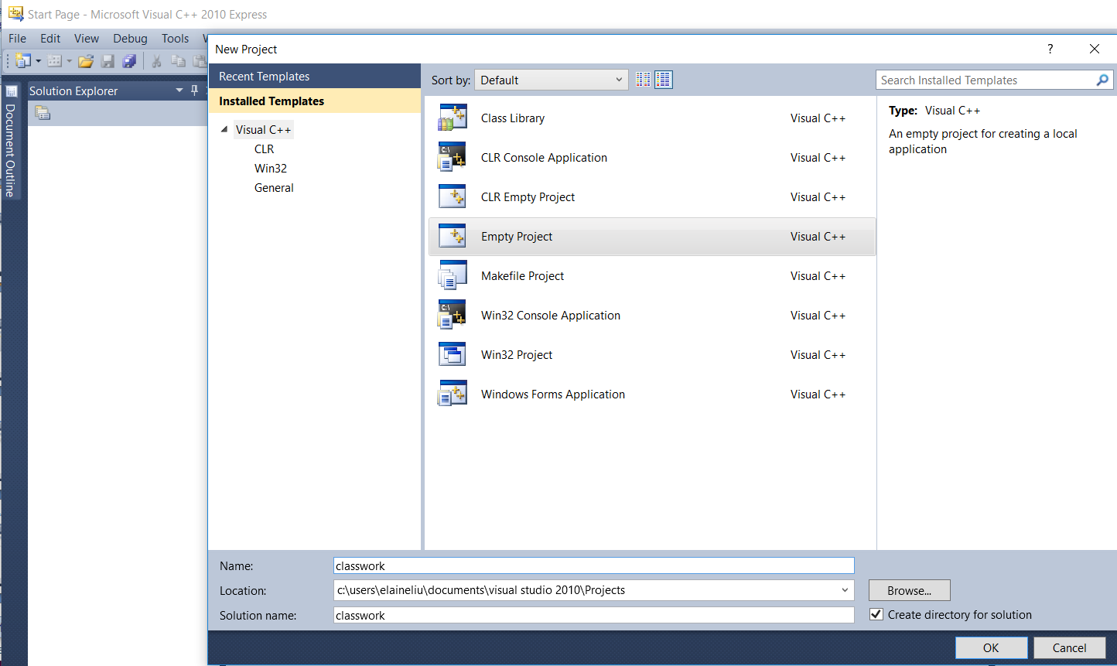Viewport: 1117px width, 666px height.
Task: Click the Class Library template icon
Action: (x=453, y=118)
